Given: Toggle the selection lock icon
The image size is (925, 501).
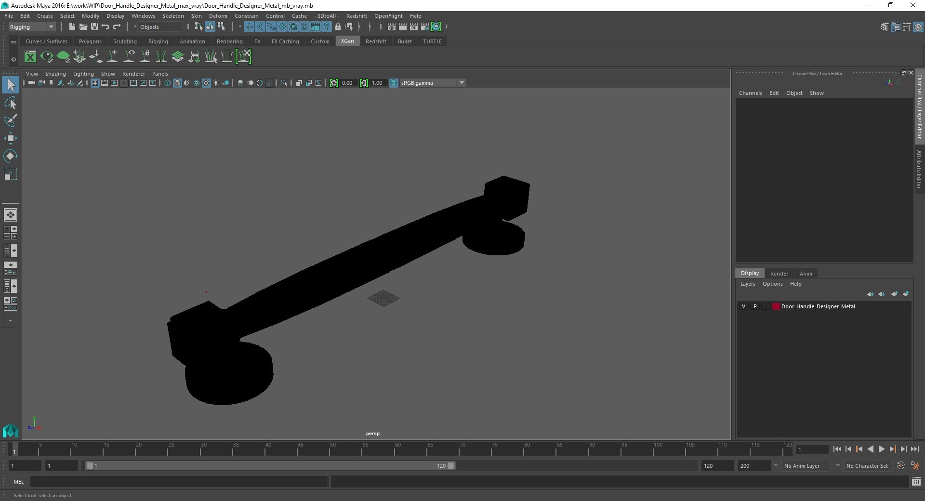Looking at the screenshot, I should point(338,27).
